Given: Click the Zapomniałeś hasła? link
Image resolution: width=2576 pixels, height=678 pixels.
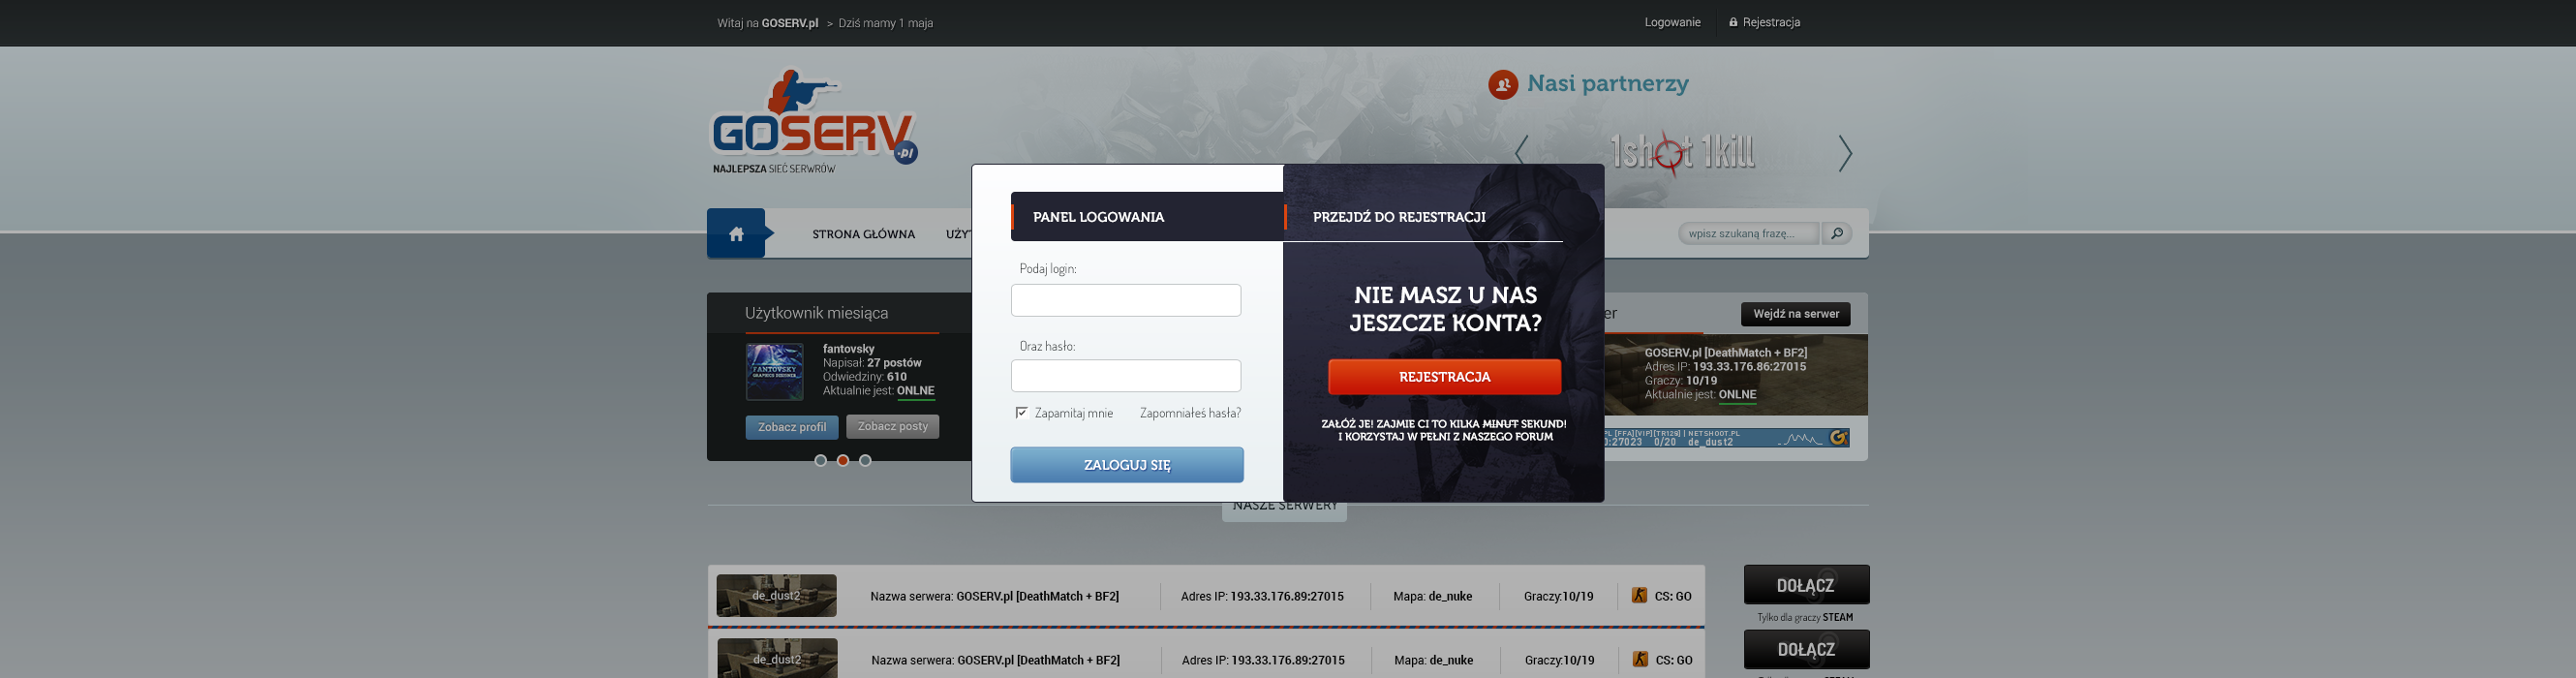Looking at the screenshot, I should 1190,413.
